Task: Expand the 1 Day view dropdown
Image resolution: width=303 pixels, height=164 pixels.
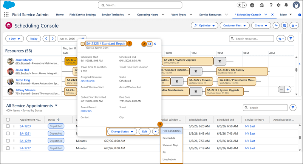Action: coord(14,38)
